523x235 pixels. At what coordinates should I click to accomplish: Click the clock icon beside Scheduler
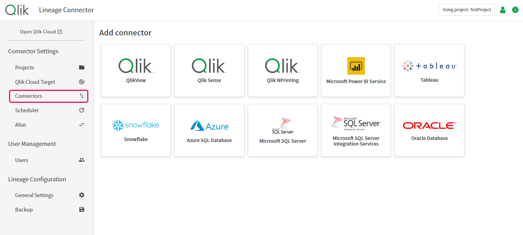81,110
